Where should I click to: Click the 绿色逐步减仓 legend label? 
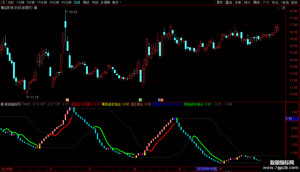point(194,104)
